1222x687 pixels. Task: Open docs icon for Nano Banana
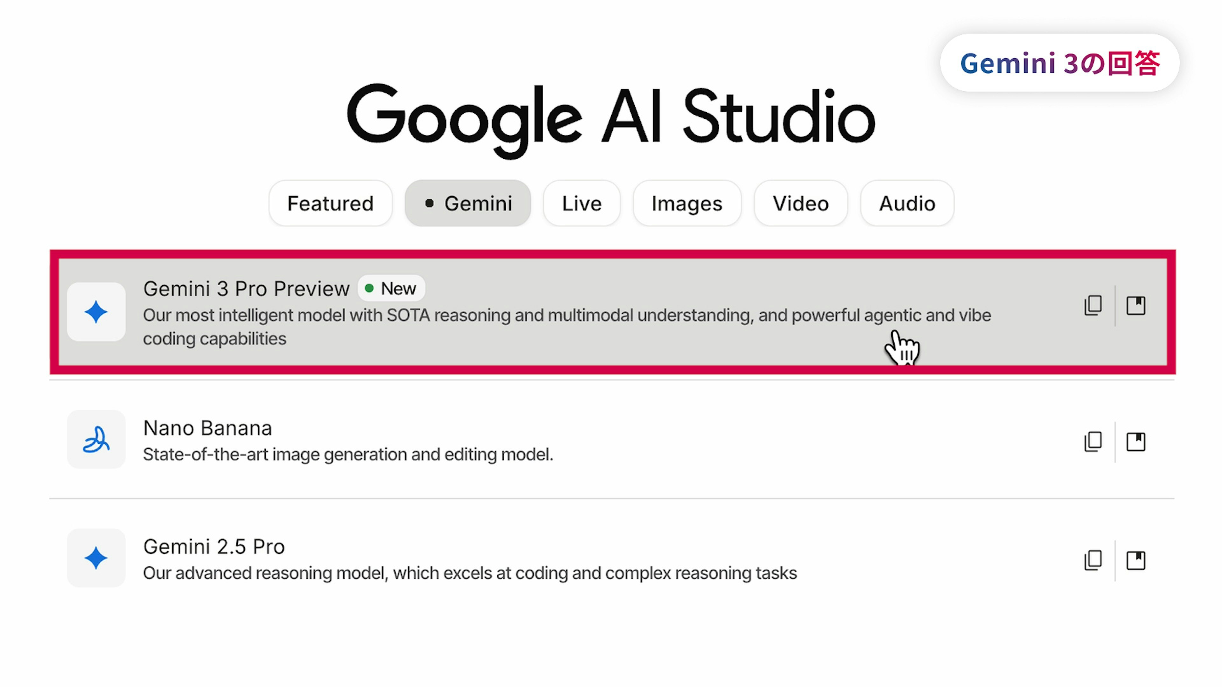pos(1136,442)
